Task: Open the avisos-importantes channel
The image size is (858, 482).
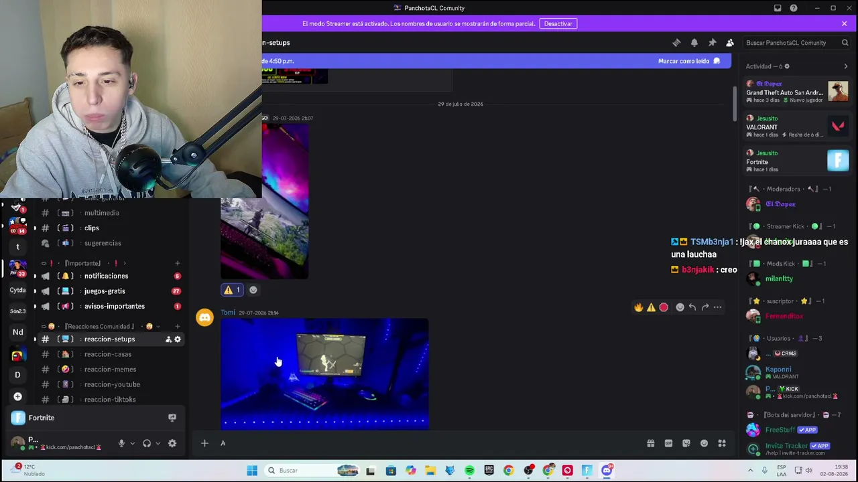Action: click(111, 307)
